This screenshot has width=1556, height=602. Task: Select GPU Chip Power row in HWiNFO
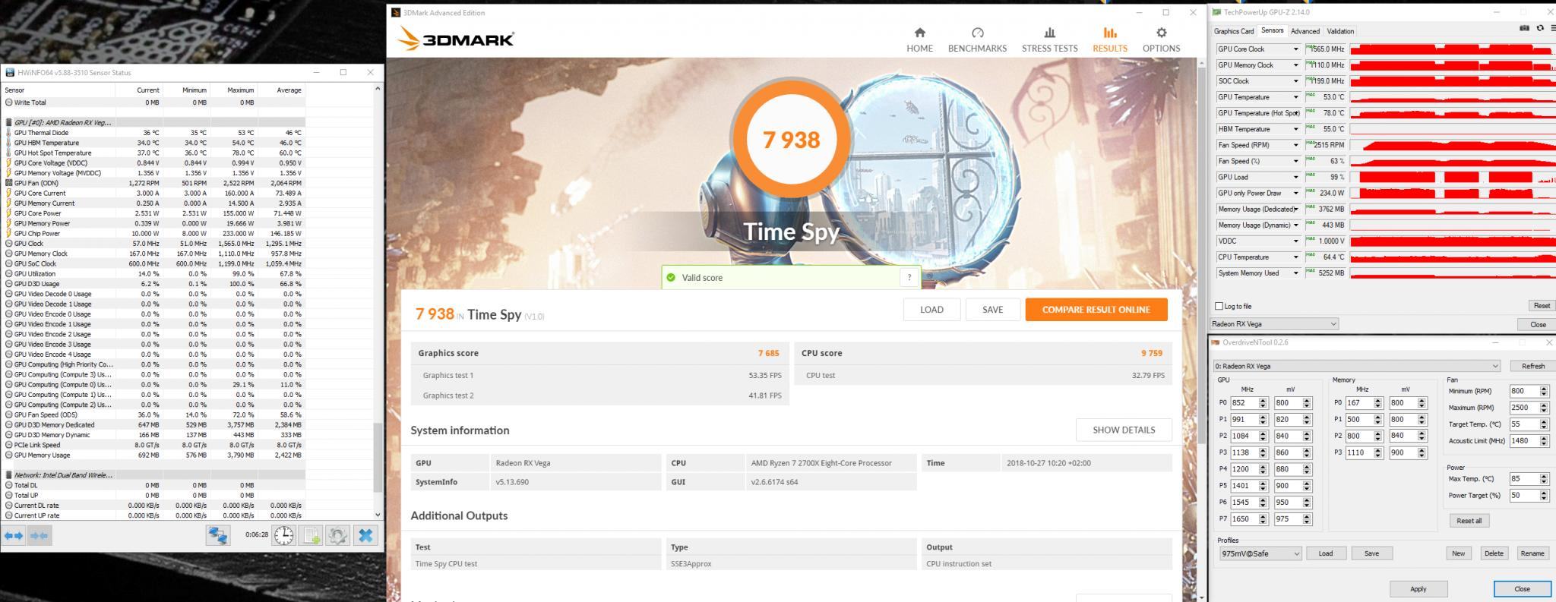(x=154, y=233)
